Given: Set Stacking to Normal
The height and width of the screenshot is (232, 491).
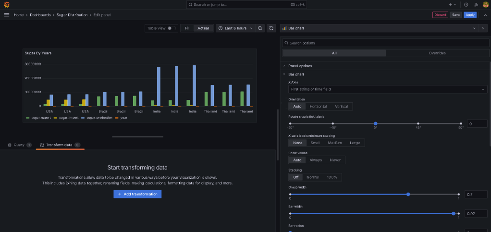Looking at the screenshot, I should pyautogui.click(x=313, y=177).
